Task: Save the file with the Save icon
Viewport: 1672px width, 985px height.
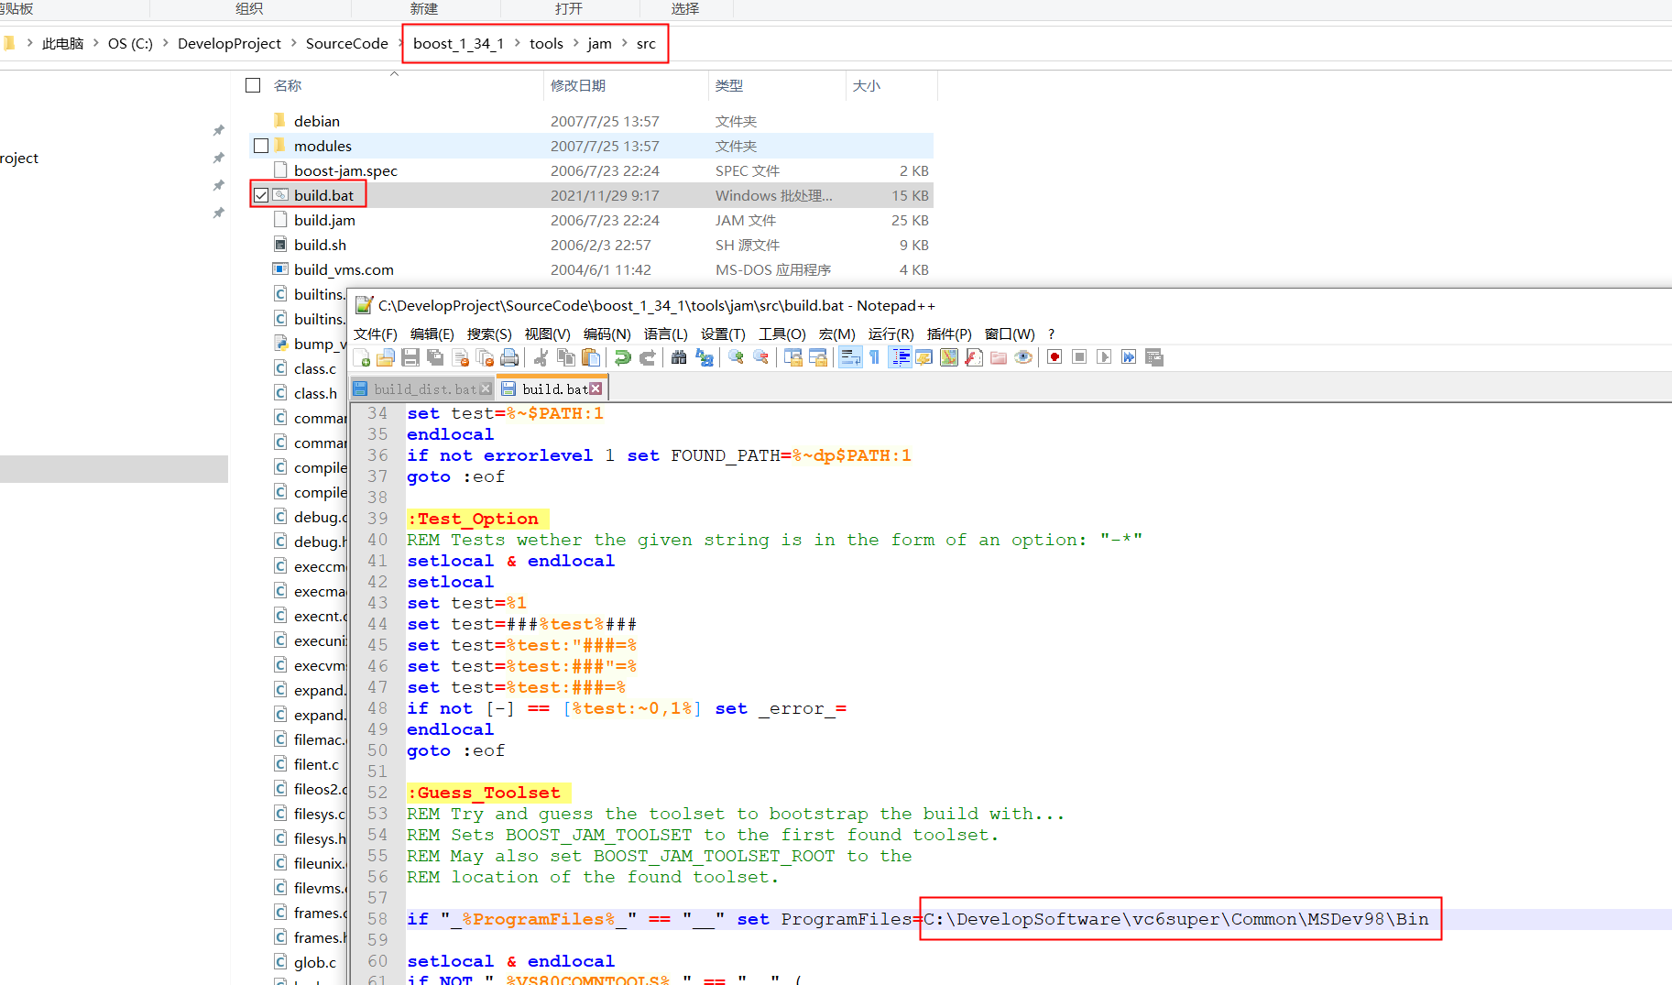Action: [410, 357]
